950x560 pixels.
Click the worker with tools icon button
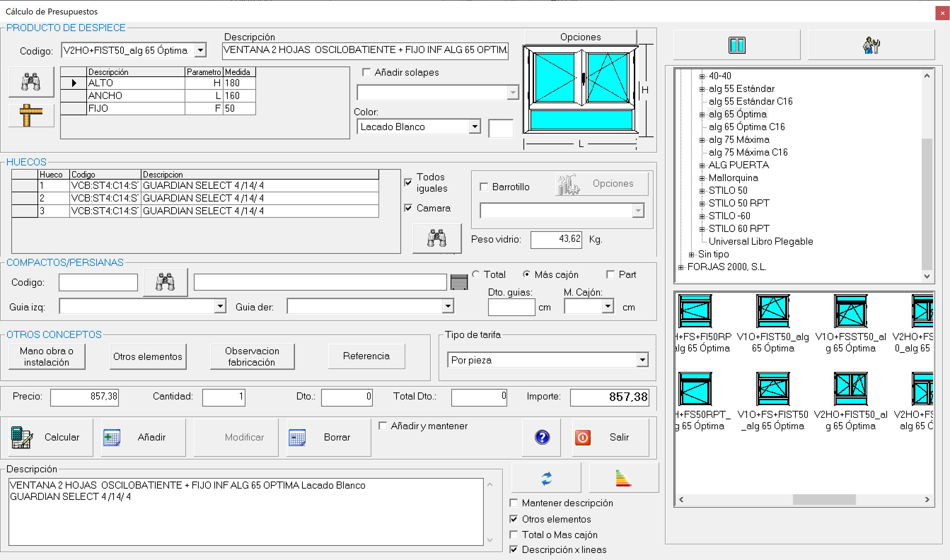pyautogui.click(x=871, y=45)
